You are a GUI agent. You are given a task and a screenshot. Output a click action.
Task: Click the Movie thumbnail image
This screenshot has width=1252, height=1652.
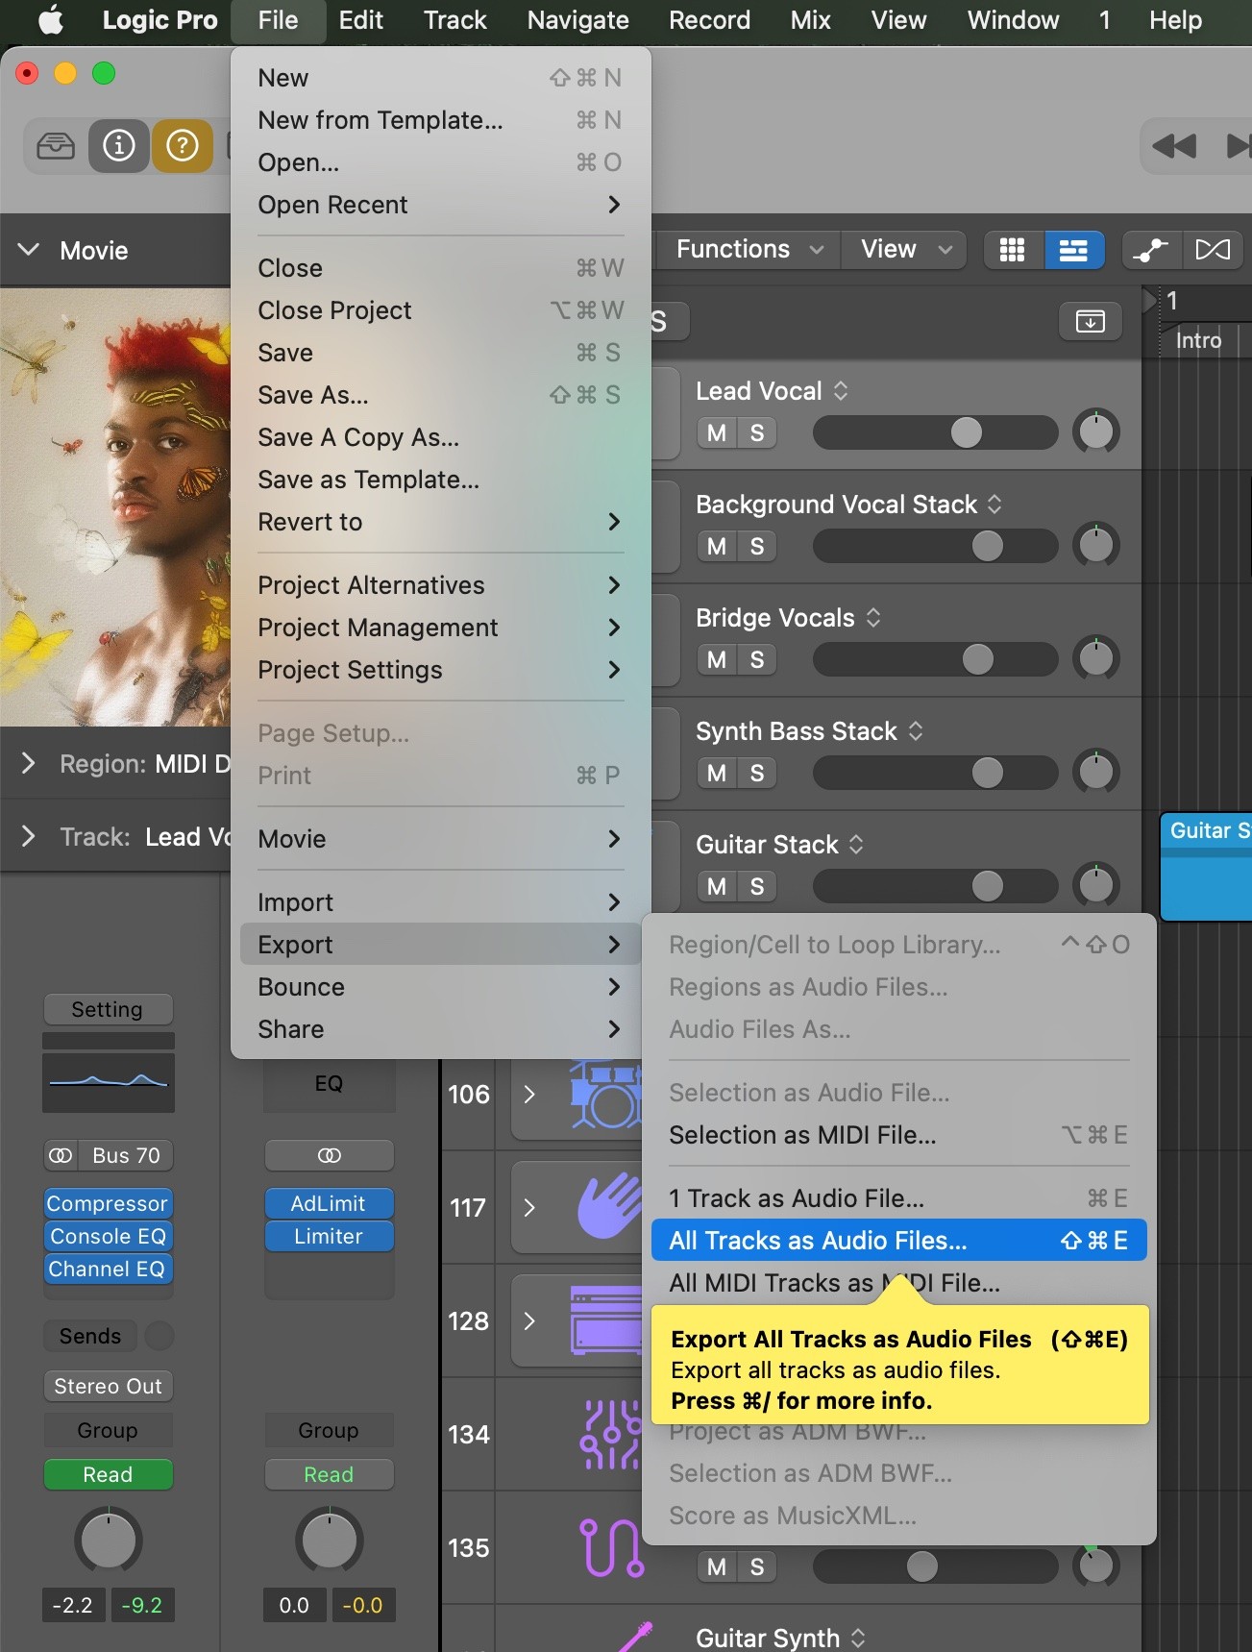[x=115, y=507]
